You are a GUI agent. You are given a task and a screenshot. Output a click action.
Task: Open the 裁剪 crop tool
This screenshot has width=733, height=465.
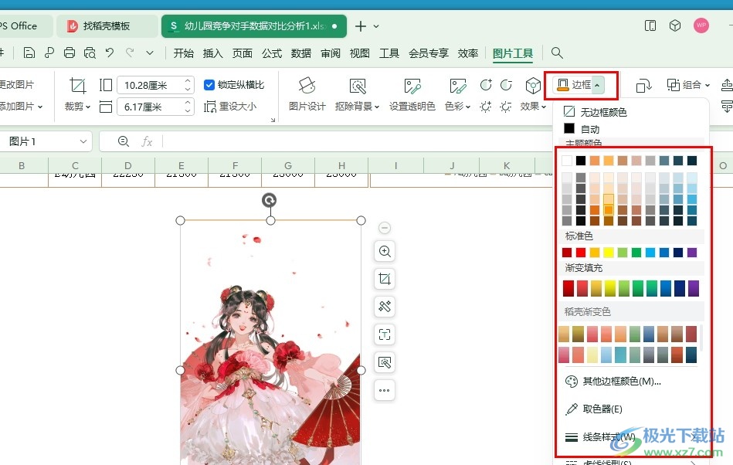click(77, 95)
